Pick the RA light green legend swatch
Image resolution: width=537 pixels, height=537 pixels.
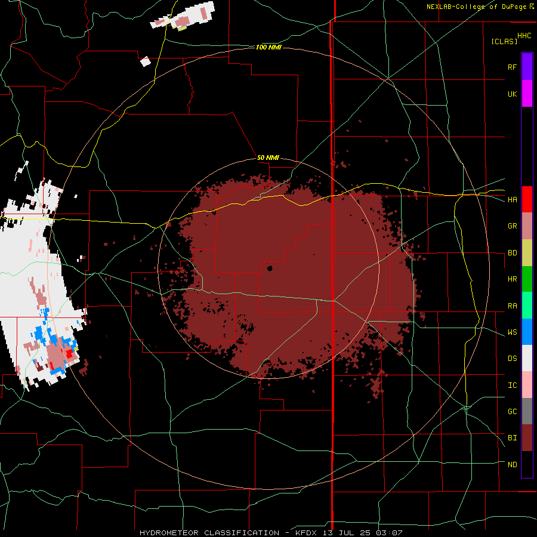[527, 305]
